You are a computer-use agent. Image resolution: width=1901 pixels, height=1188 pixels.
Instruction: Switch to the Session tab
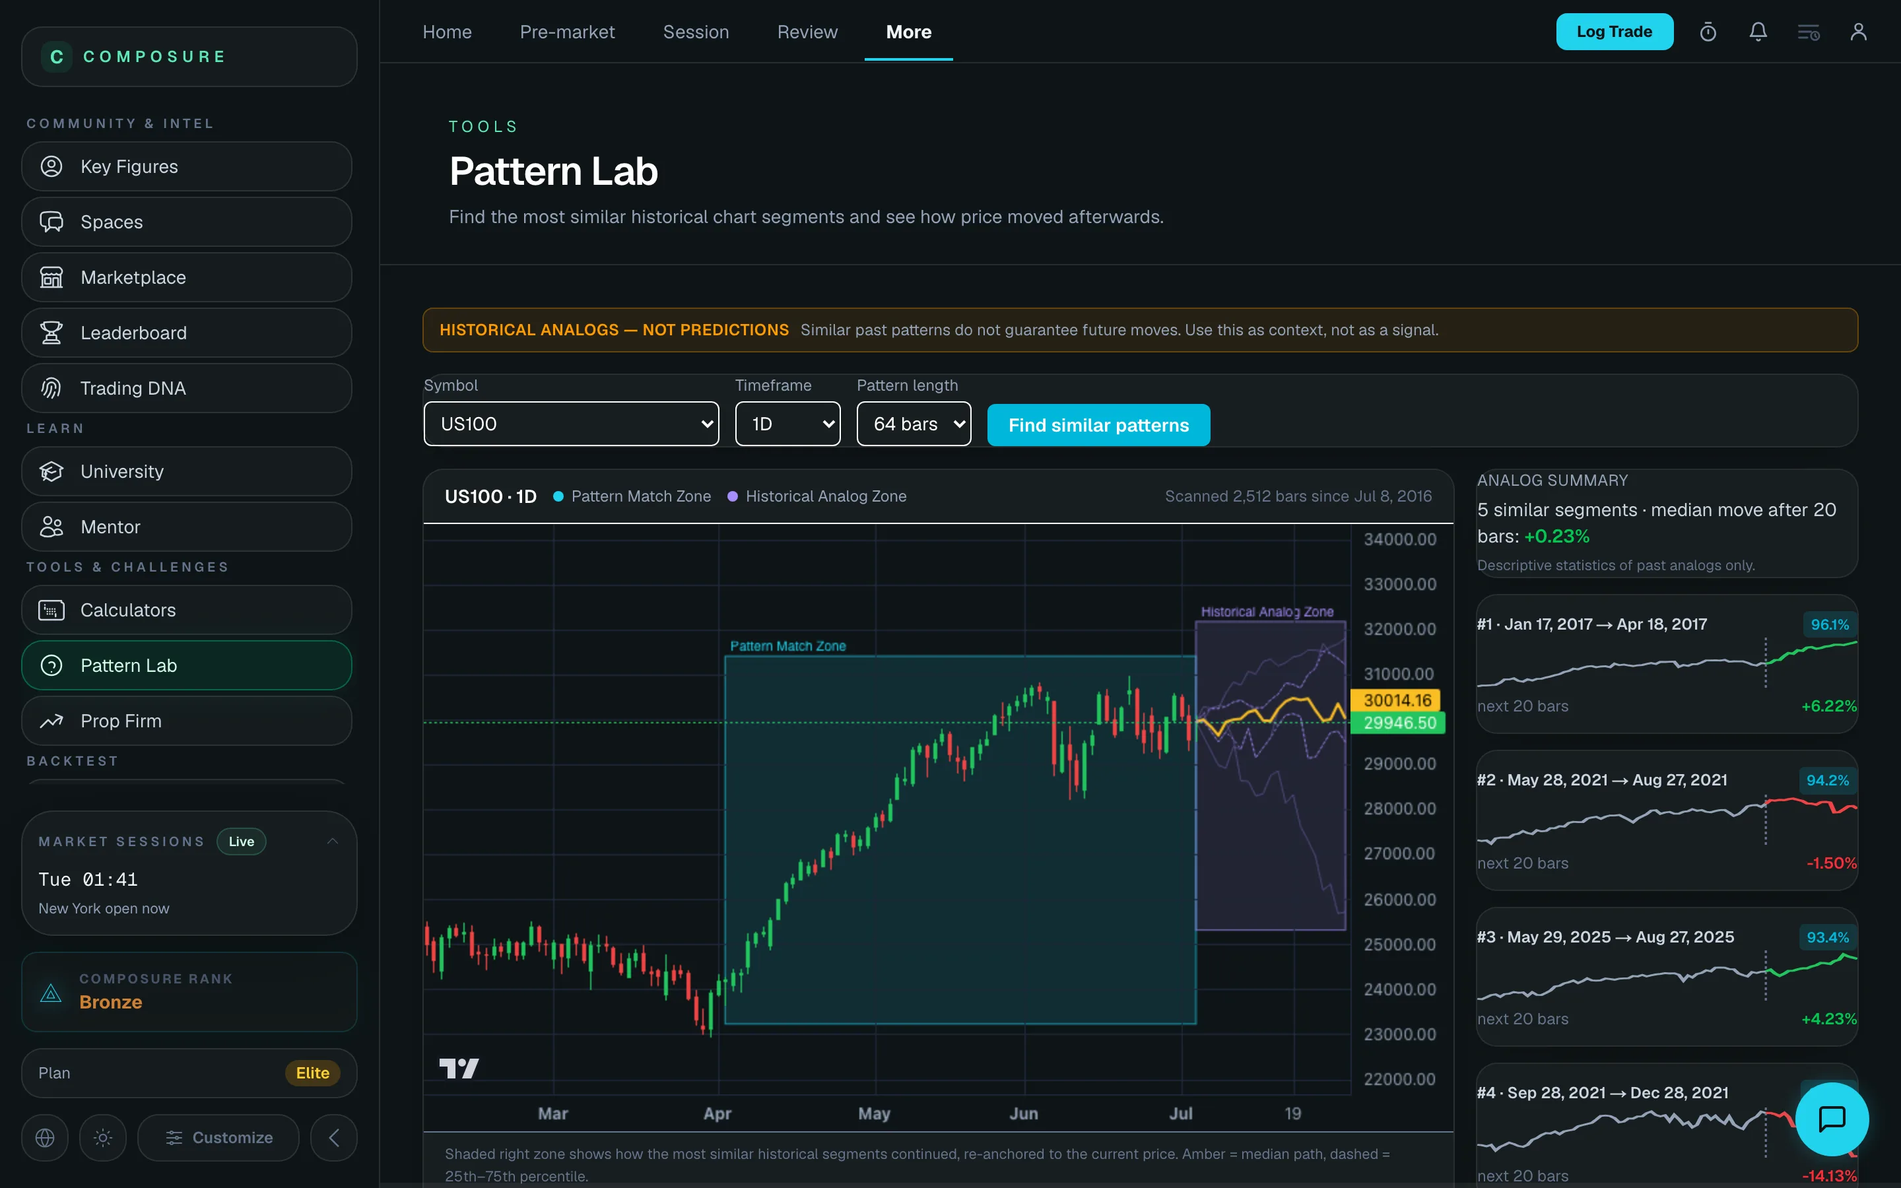pos(696,32)
